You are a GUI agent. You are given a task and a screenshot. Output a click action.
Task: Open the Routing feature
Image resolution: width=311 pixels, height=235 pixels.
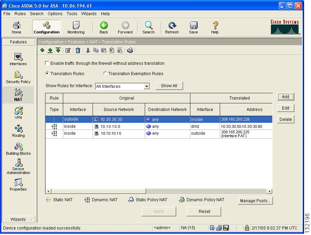click(18, 131)
